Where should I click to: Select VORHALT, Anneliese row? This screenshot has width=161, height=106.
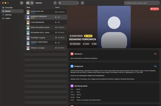[46, 48]
